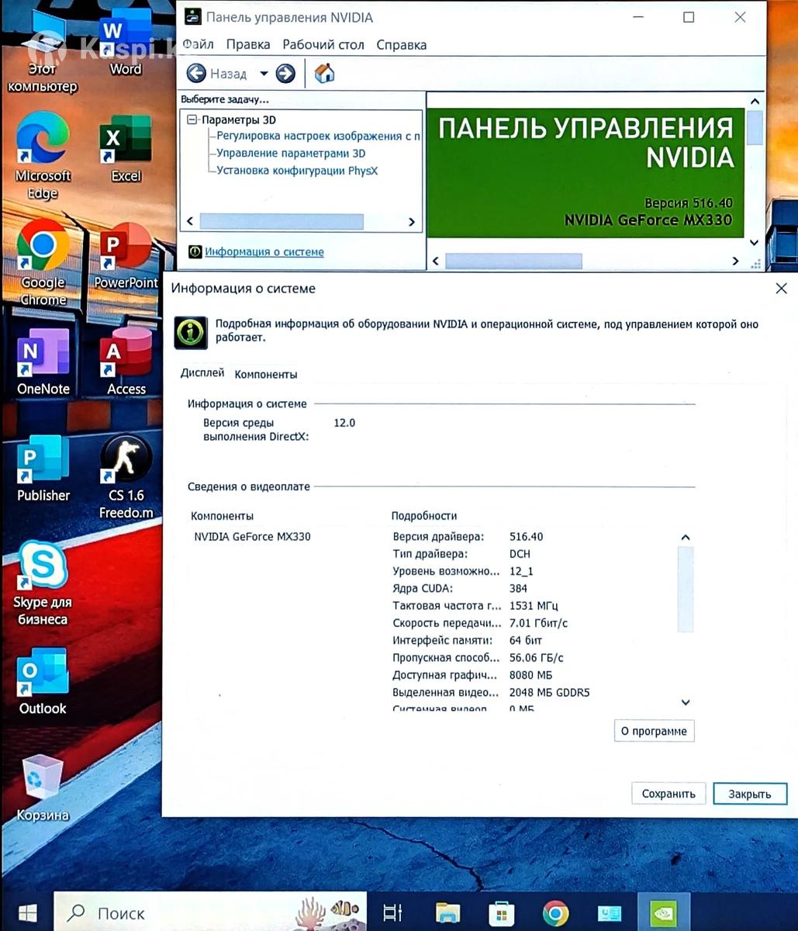Select the OneNote desktop icon
Screen dimensions: 798x931
click(43, 362)
